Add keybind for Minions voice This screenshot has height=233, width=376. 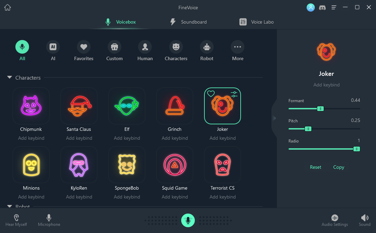31,197
